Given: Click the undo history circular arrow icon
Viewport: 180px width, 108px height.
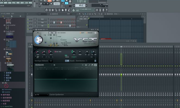Looking at the screenshot, I should coord(97,10).
